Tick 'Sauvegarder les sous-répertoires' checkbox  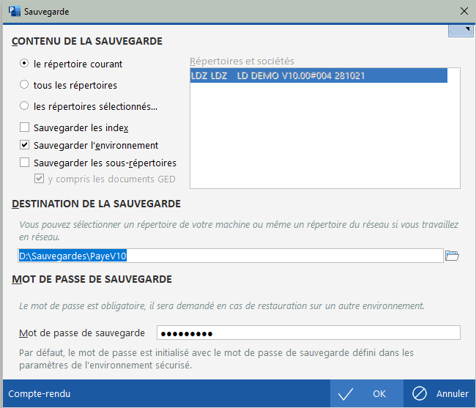(25, 163)
